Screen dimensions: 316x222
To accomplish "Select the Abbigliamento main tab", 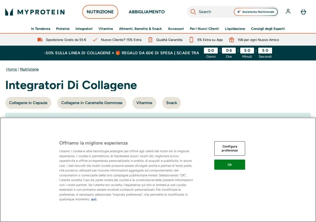I will [147, 12].
